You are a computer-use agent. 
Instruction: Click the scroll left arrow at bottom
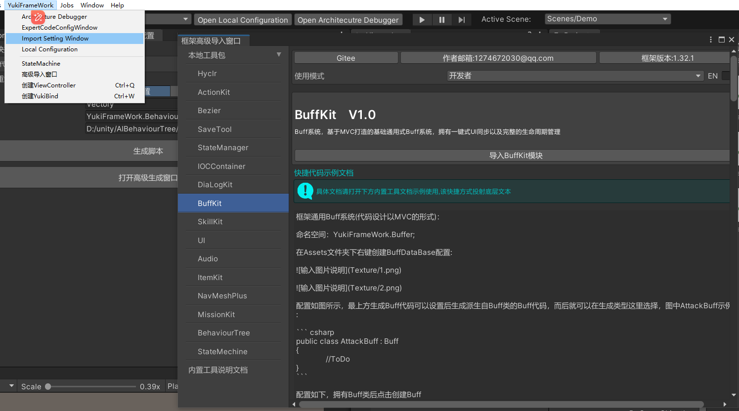pos(294,404)
